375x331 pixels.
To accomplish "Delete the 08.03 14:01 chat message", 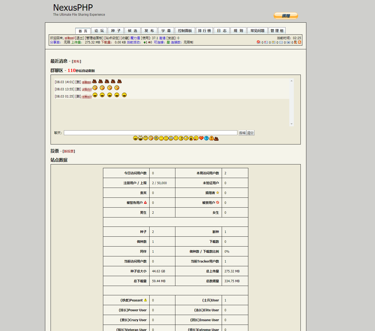I will (x=78, y=82).
